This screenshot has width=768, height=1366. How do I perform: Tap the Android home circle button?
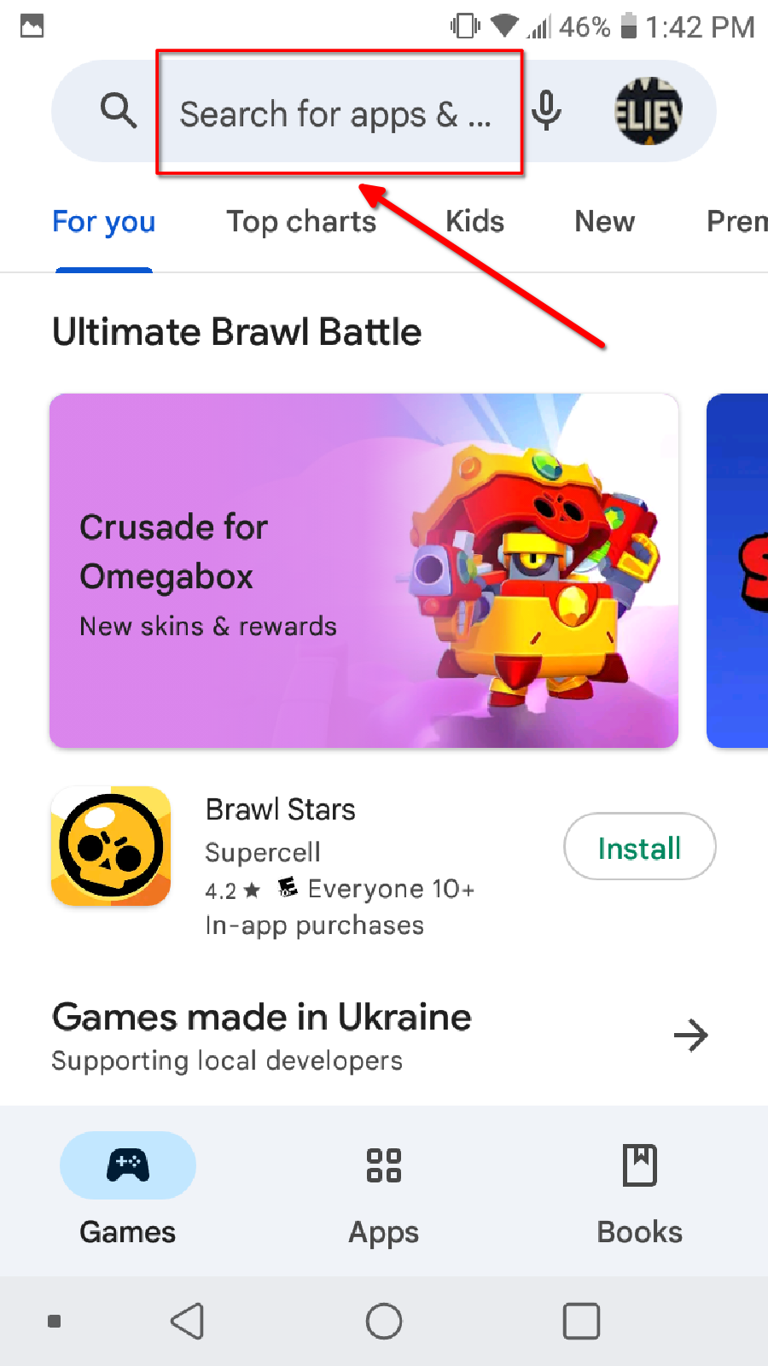pyautogui.click(x=384, y=1322)
